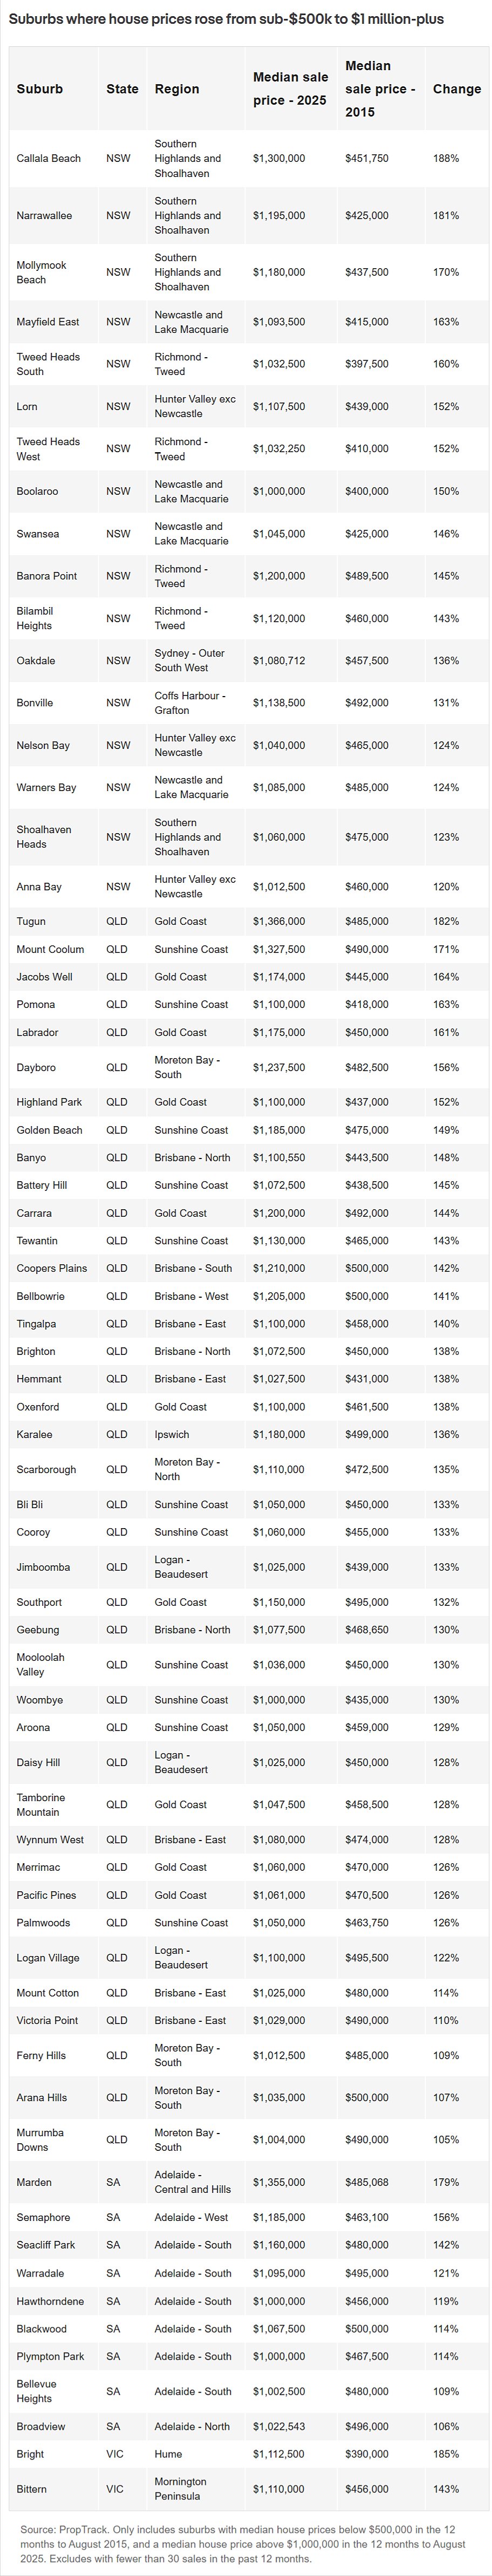
Task: Click the Bittern row's Mornington Peninsula region
Action: click(181, 2489)
